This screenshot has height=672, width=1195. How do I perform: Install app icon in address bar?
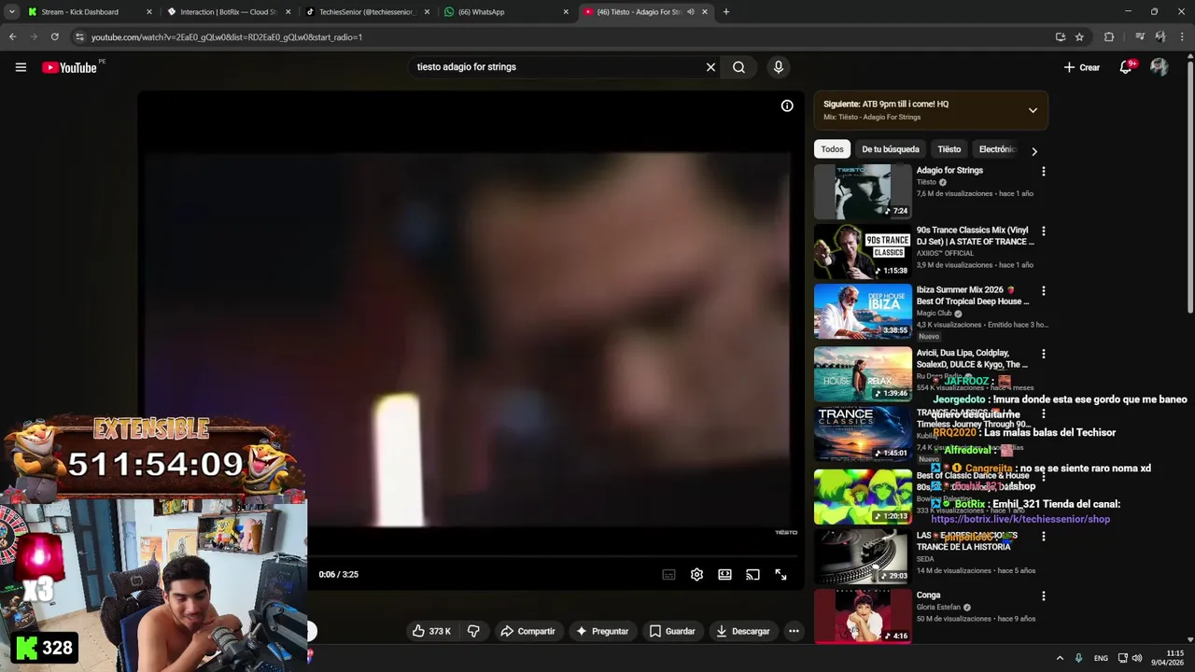[1060, 37]
